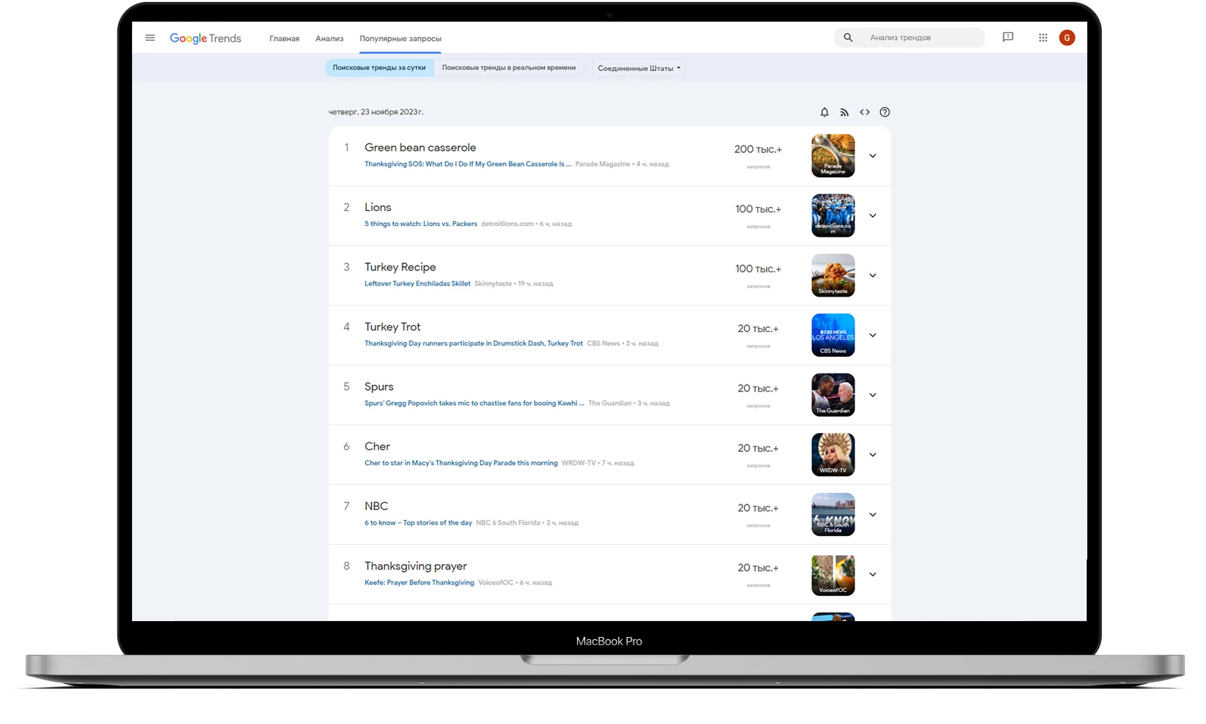Screen dimensions: 1206x724
Task: Click the NBC 6 South Florida thumbnail
Action: [x=833, y=514]
